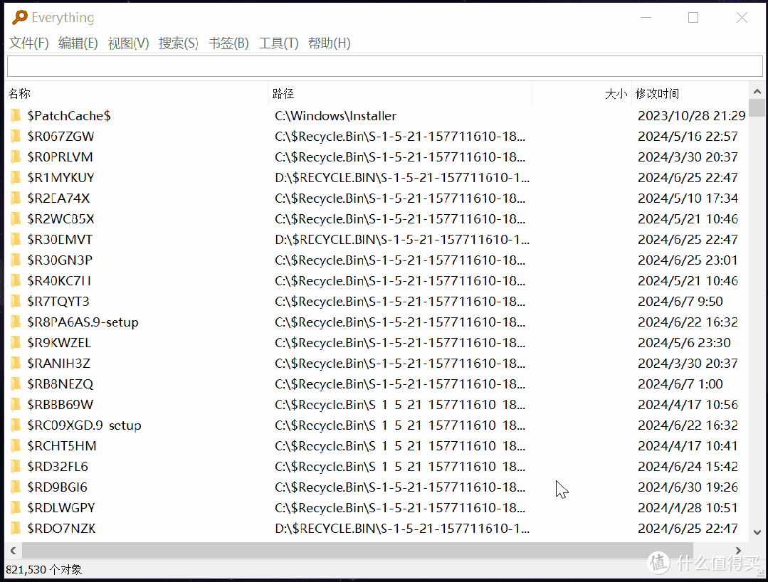
Task: Sort results by 名称 column header
Action: pos(137,93)
